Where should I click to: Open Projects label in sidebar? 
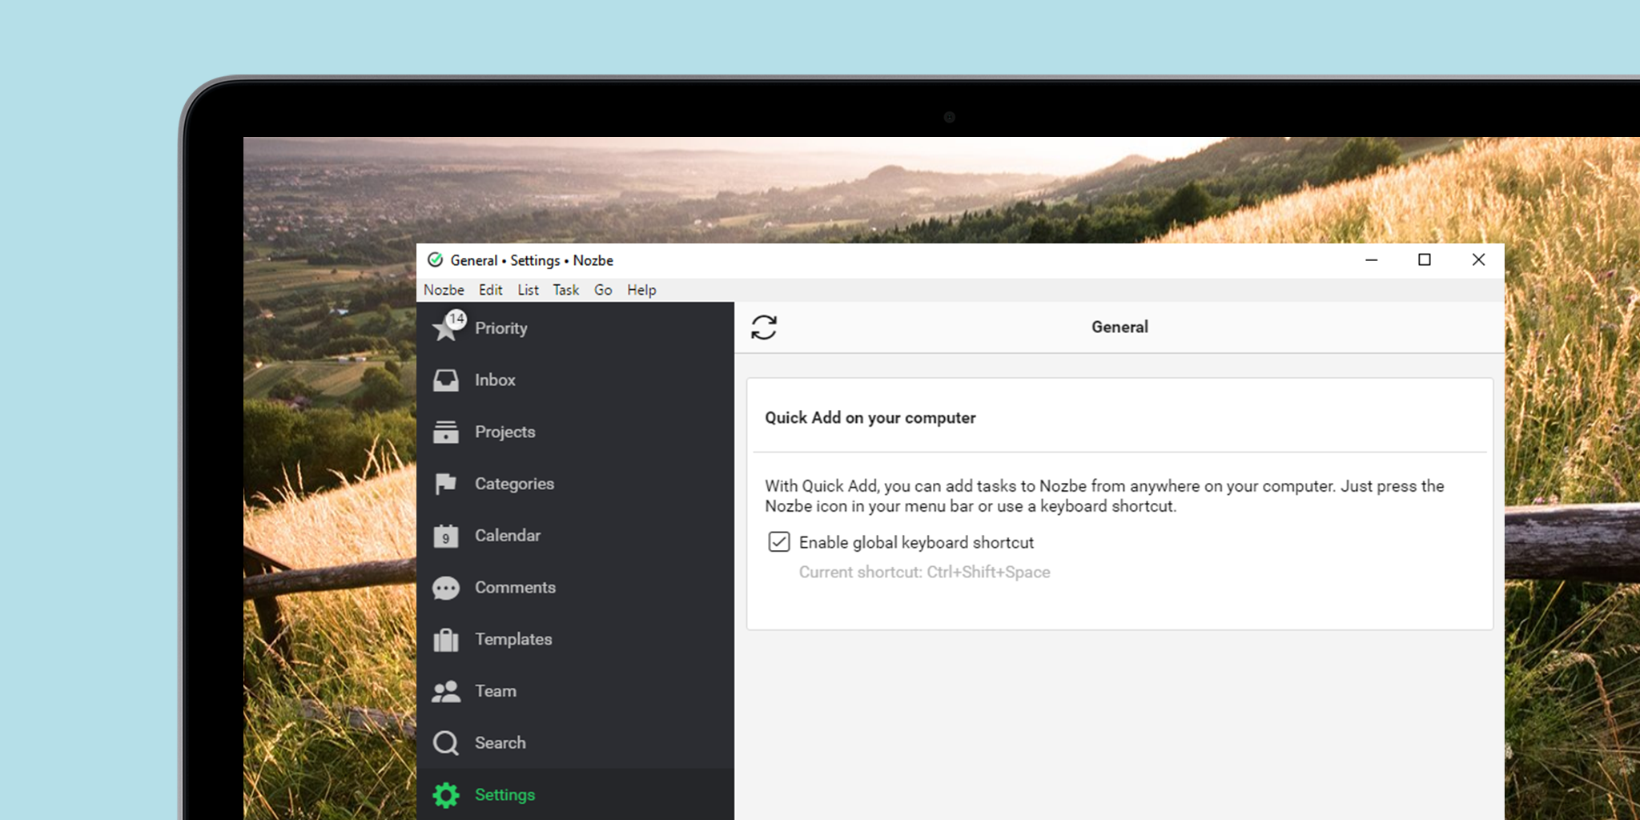point(505,432)
